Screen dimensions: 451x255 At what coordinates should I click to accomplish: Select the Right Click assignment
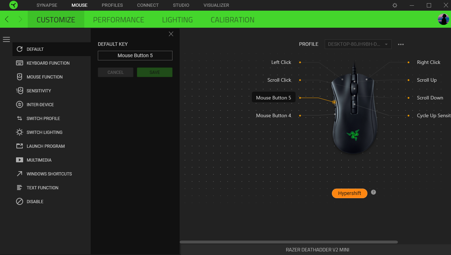pos(429,62)
